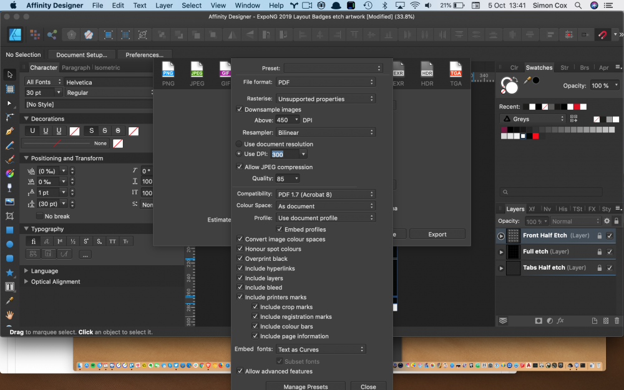
Task: Uncheck Include registration marks
Action: point(255,316)
